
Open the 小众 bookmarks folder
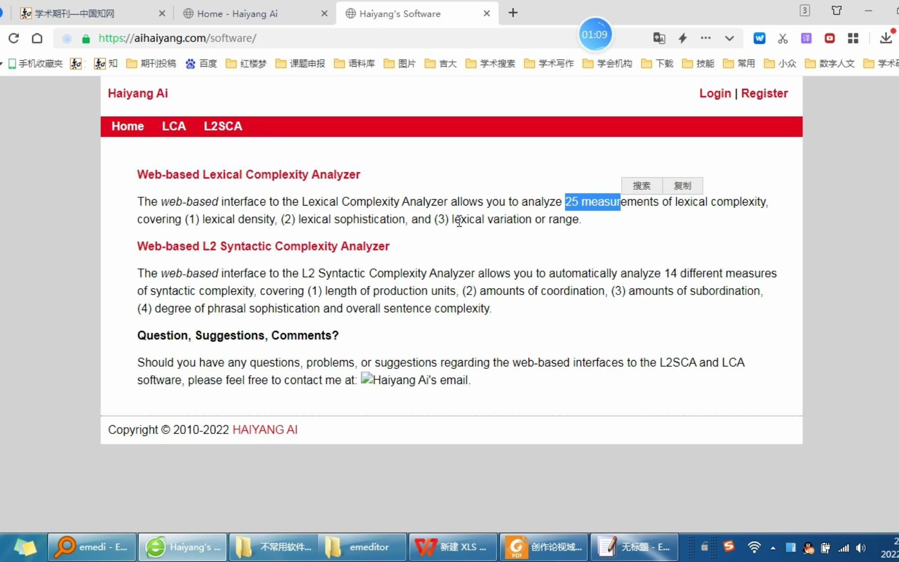click(780, 63)
